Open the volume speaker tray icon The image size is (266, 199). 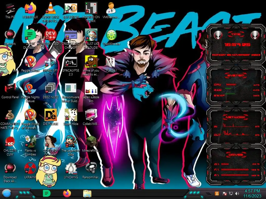[237, 193]
